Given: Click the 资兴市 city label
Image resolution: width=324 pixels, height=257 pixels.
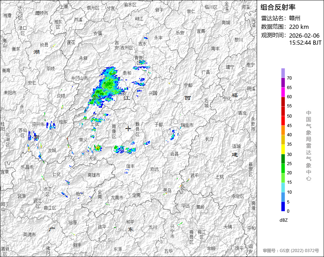Looking at the screenshot, I should click(x=38, y=124).
